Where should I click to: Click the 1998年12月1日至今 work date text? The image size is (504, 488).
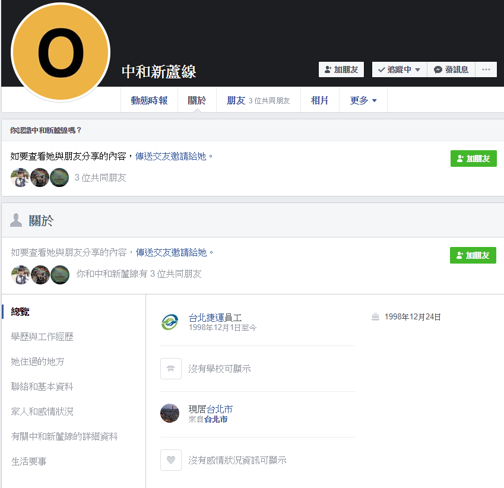(223, 328)
